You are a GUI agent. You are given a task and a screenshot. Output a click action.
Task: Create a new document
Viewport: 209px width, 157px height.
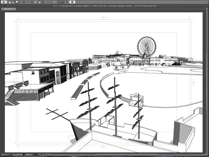tap(9, 2)
